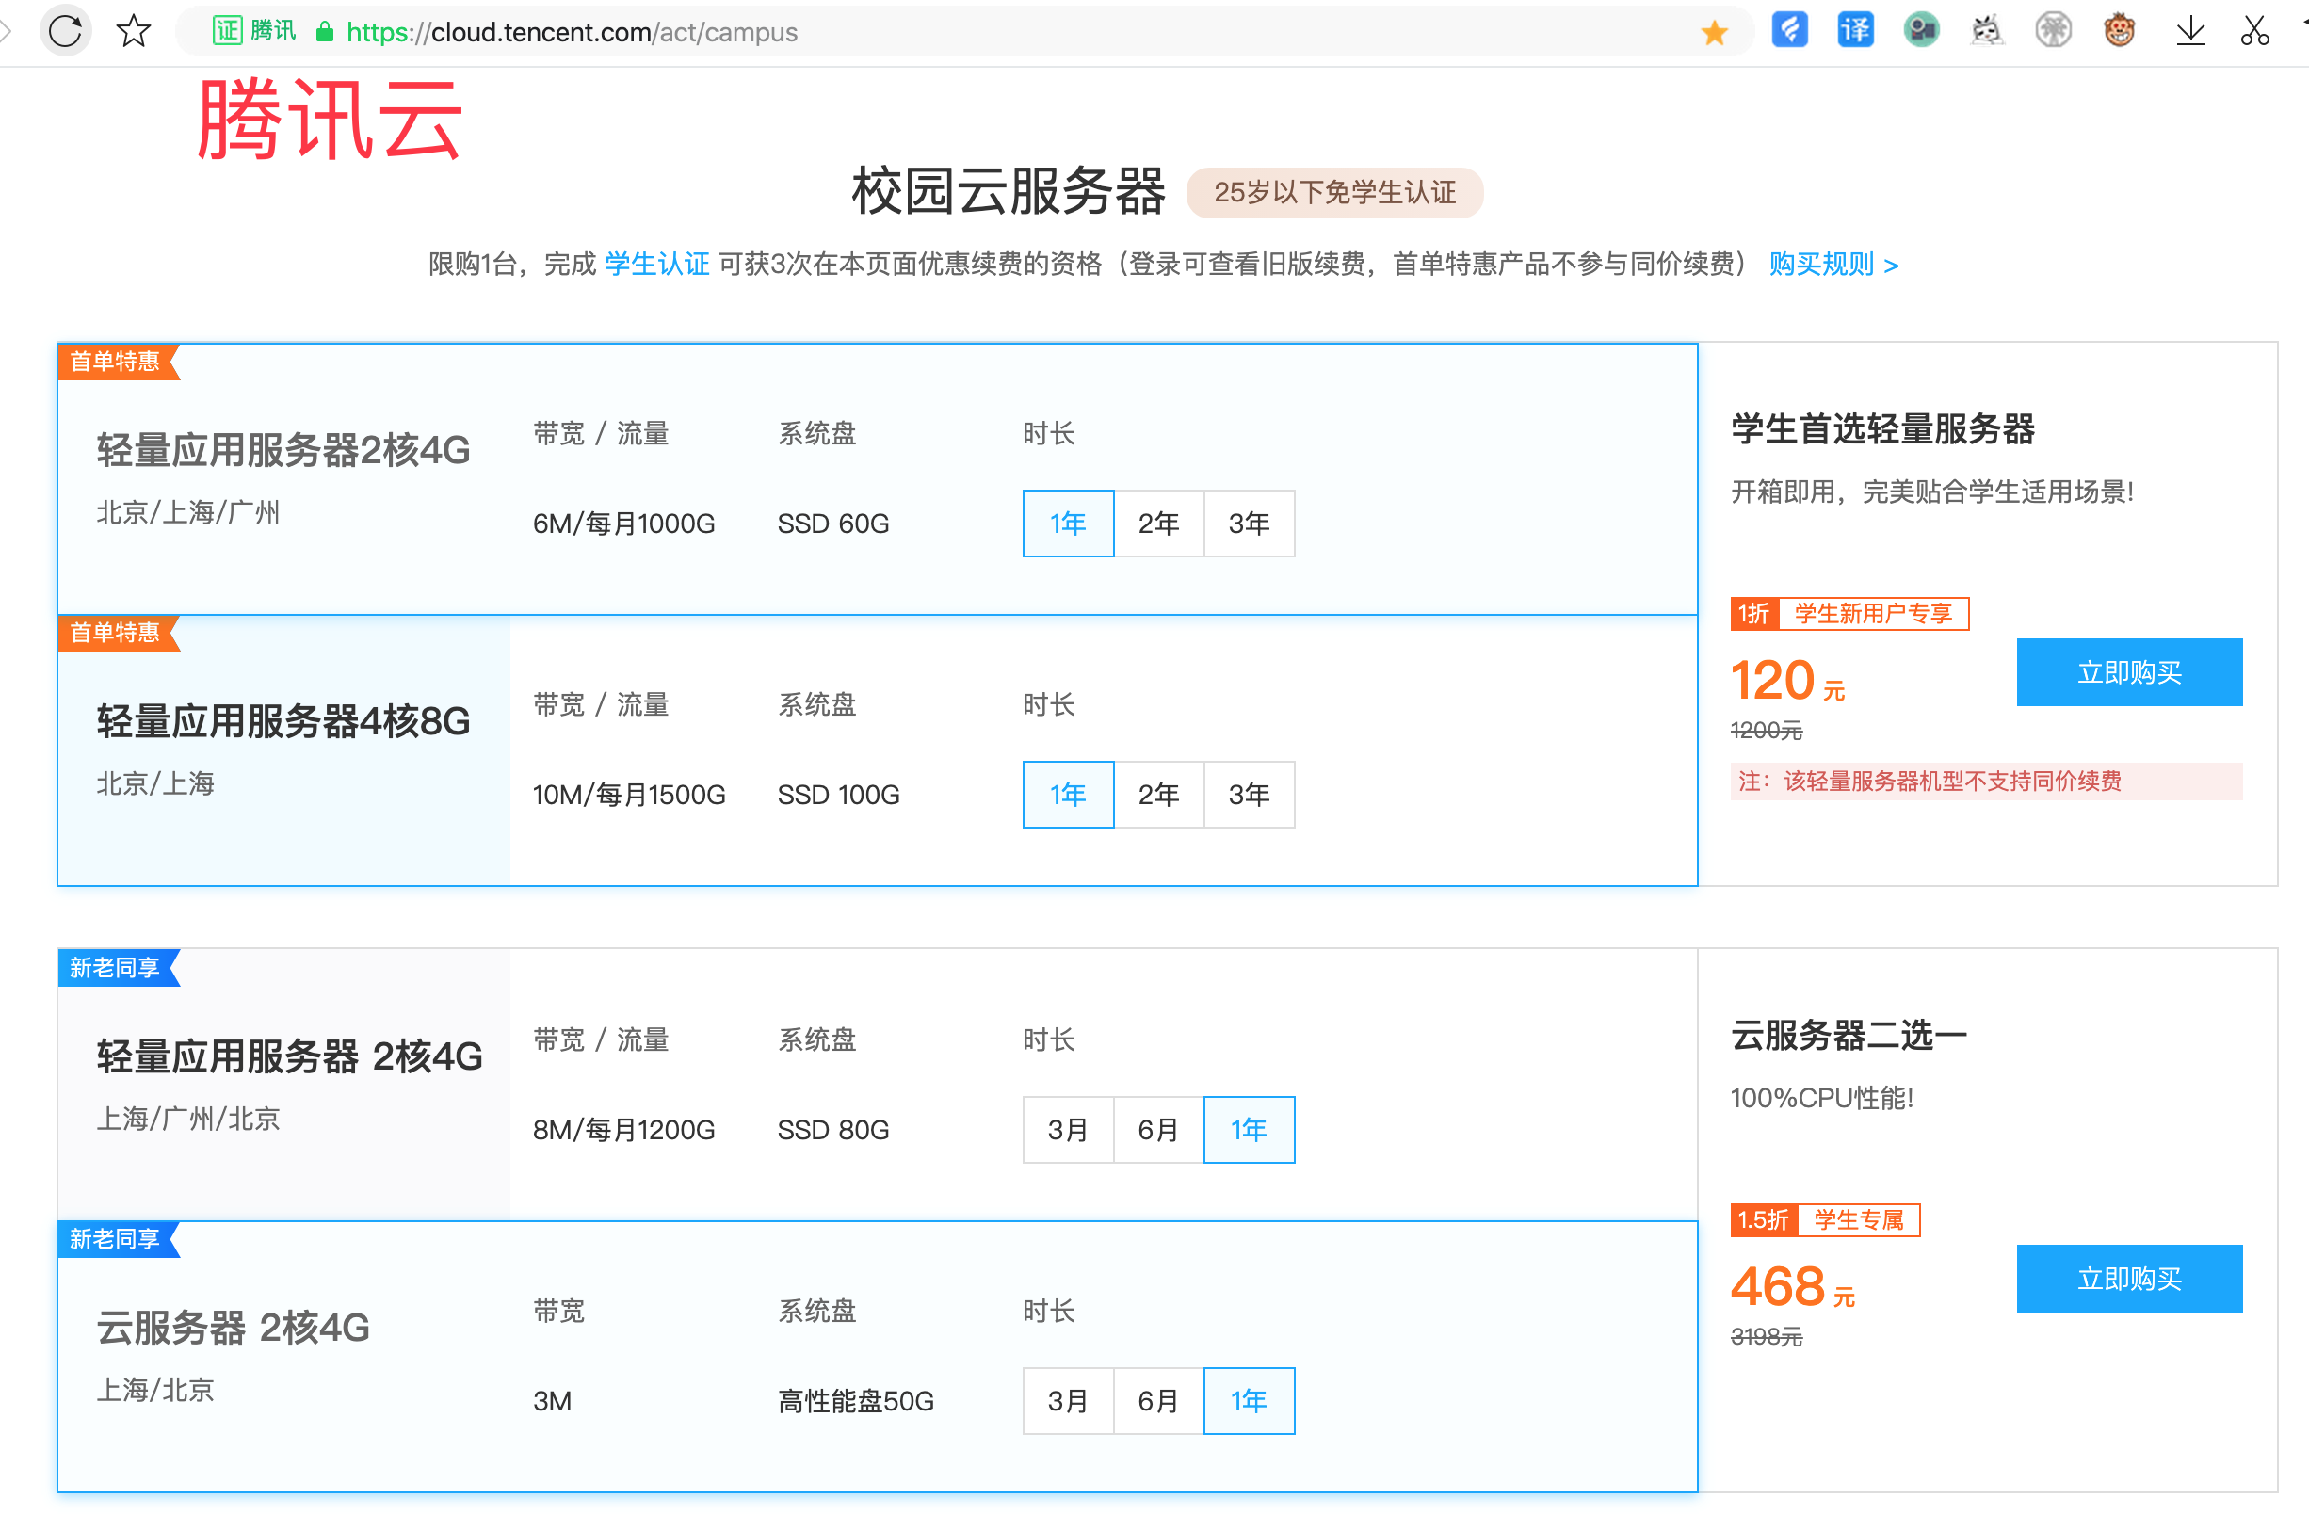Select 1年 for the 8M/每月1200G lightweight server
The height and width of the screenshot is (1531, 2309).
pyautogui.click(x=1250, y=1130)
